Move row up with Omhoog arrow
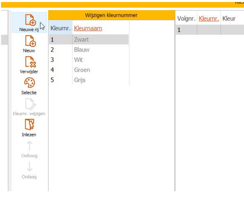Screen dimensions: 244x209 pyautogui.click(x=30, y=146)
